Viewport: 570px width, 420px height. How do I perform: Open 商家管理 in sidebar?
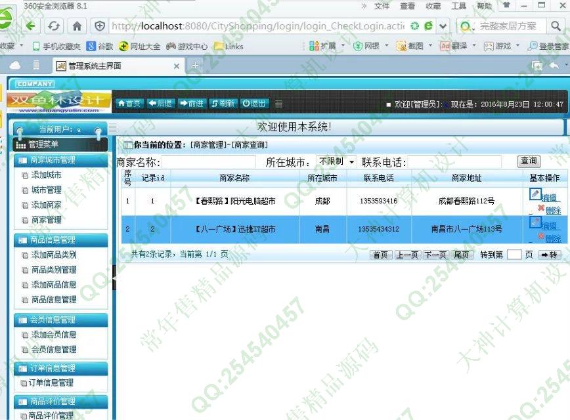[46, 220]
